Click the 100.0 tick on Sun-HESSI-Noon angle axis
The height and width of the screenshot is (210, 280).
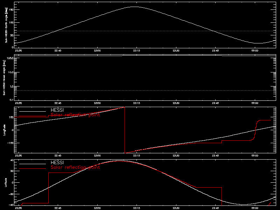[10, 58]
